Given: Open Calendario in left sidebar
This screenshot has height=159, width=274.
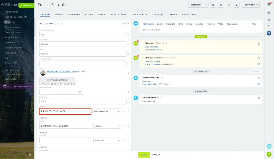Looking at the screenshot, I should 10,43.
